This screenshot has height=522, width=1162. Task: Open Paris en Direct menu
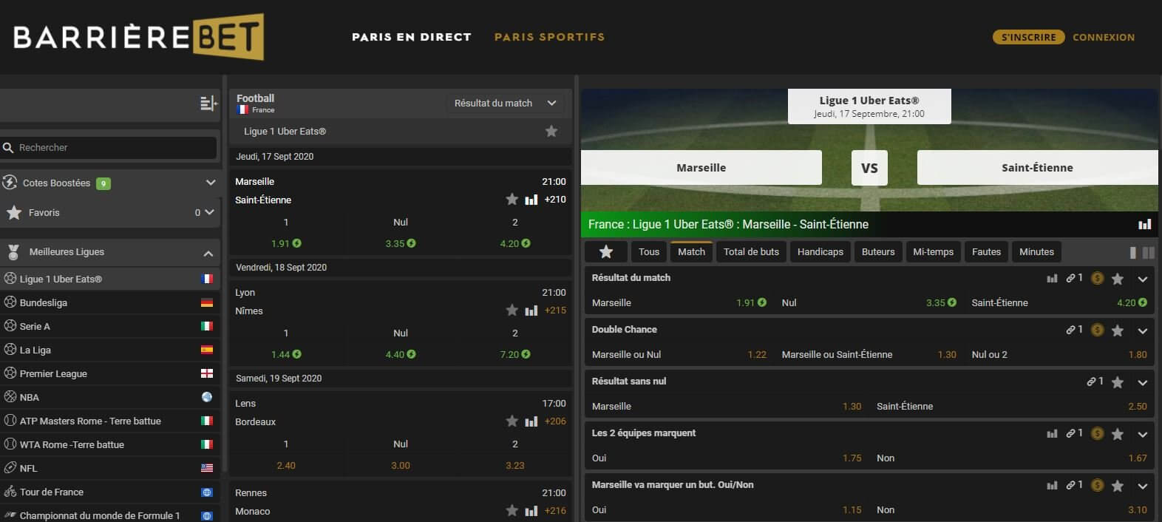[x=411, y=37]
